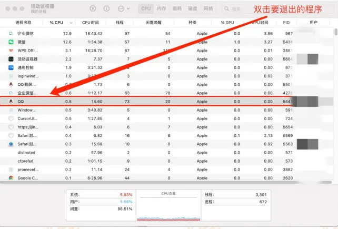This screenshot has height=229, width=338.
Task: Click the 12.6 CPU value for 微信
Action: 67,42
